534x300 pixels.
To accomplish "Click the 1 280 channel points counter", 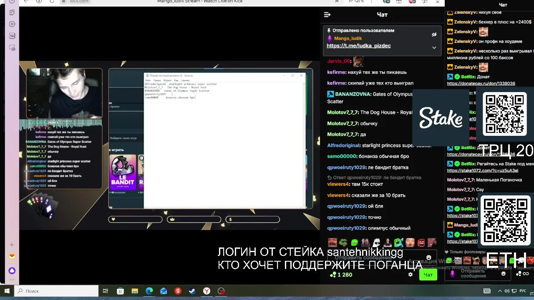I will (x=341, y=275).
